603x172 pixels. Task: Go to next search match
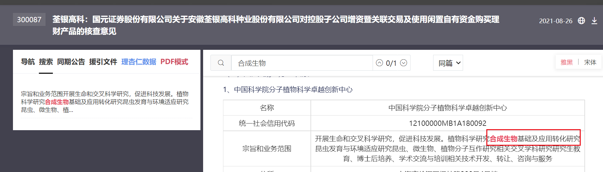404,63
